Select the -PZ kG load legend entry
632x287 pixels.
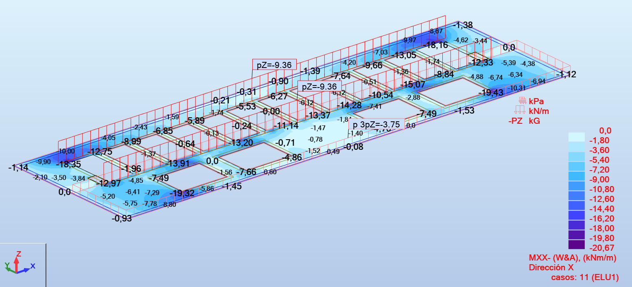pyautogui.click(x=524, y=120)
